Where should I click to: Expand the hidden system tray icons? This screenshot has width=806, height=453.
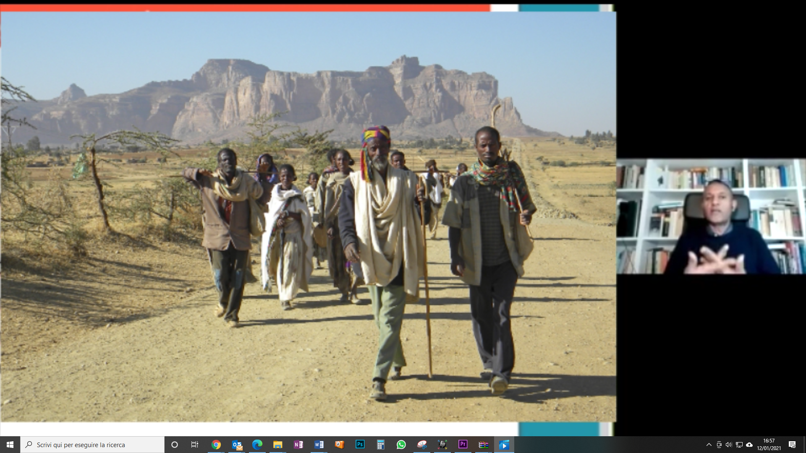point(709,445)
